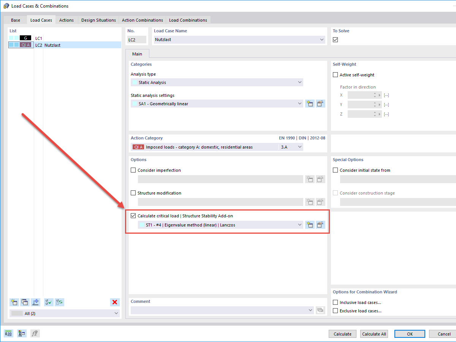The height and width of the screenshot is (342, 456).
Task: Switch to the Action Combinations tab
Action: tap(142, 20)
